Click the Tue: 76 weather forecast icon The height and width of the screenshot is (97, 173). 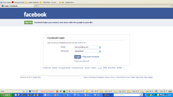pyautogui.click(x=129, y=91)
